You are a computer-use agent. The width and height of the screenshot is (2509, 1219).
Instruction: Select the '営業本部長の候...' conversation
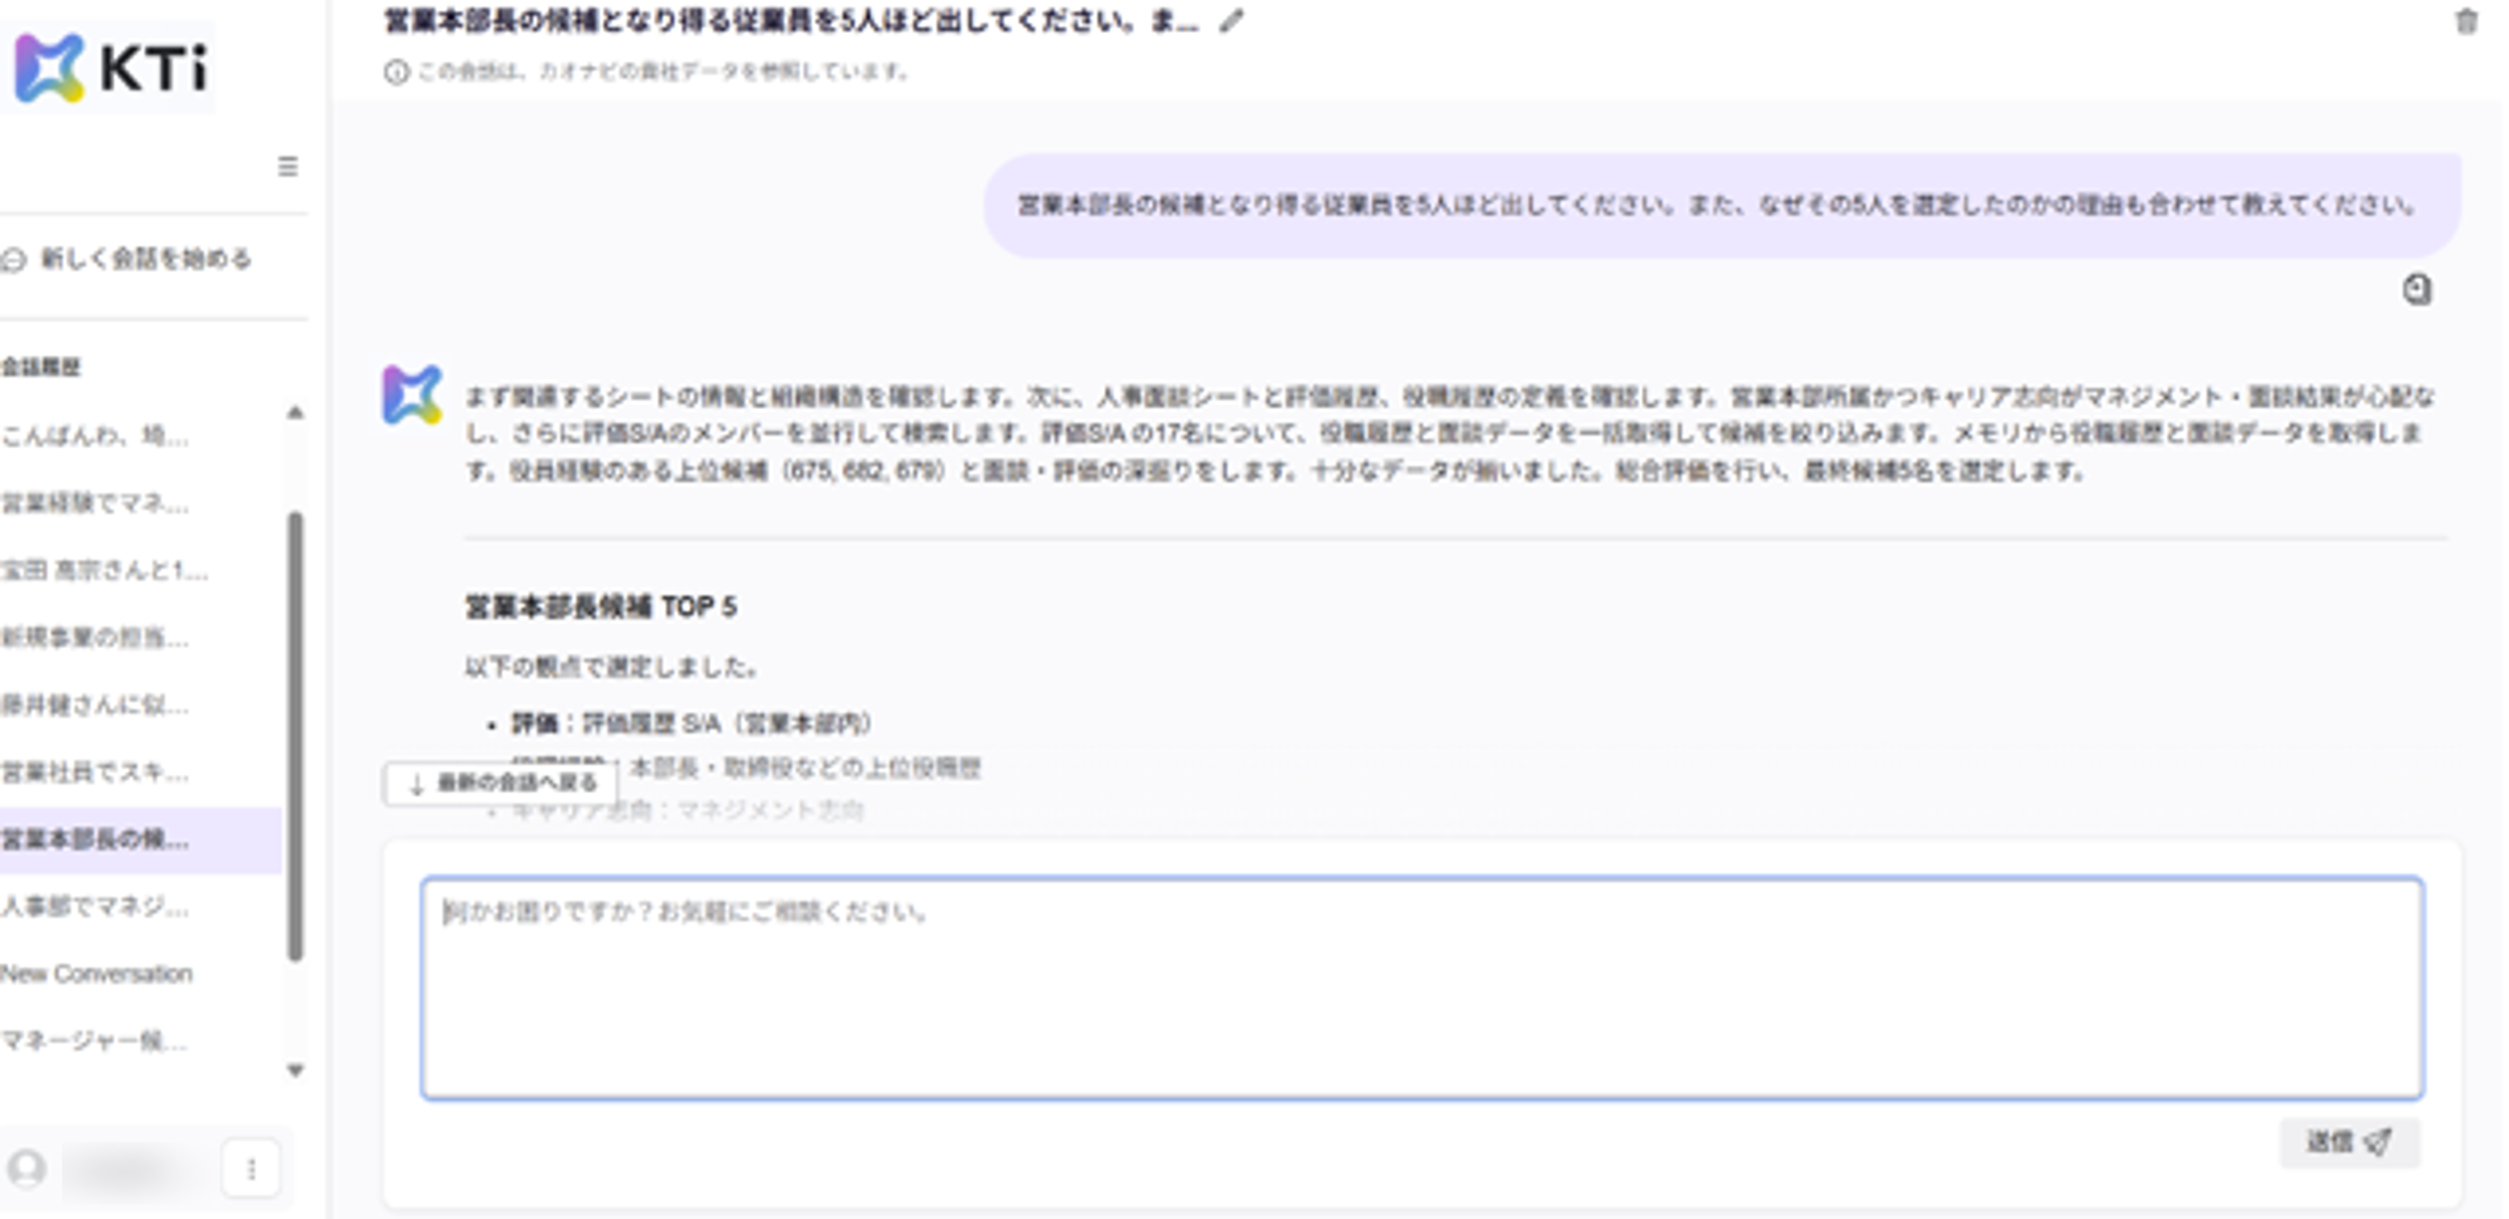[x=142, y=839]
